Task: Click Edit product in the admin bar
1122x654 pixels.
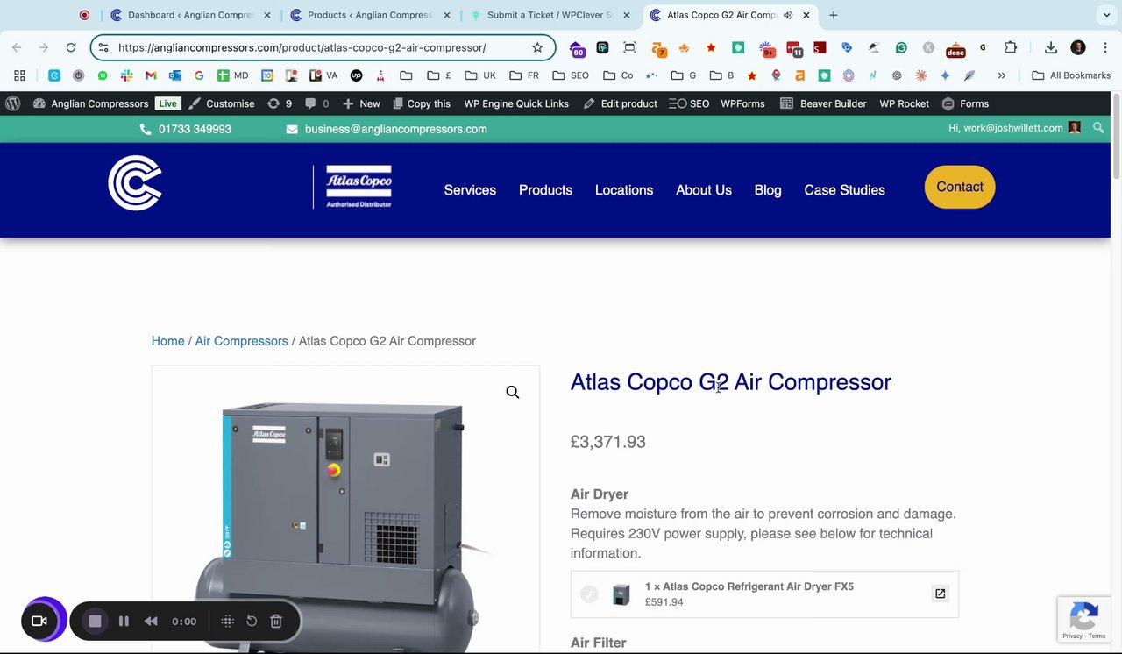Action: (621, 103)
